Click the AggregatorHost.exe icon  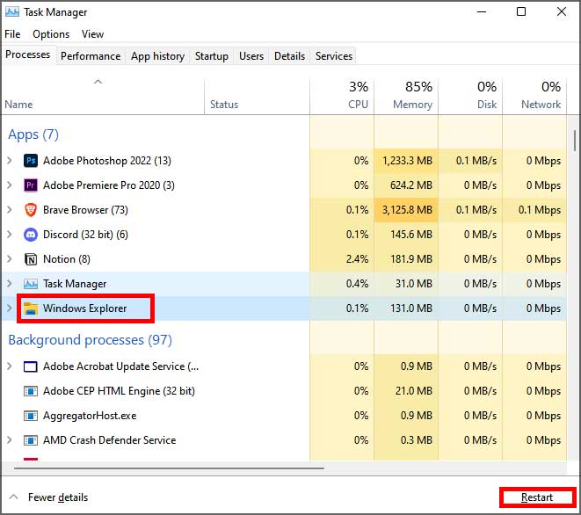click(x=31, y=416)
